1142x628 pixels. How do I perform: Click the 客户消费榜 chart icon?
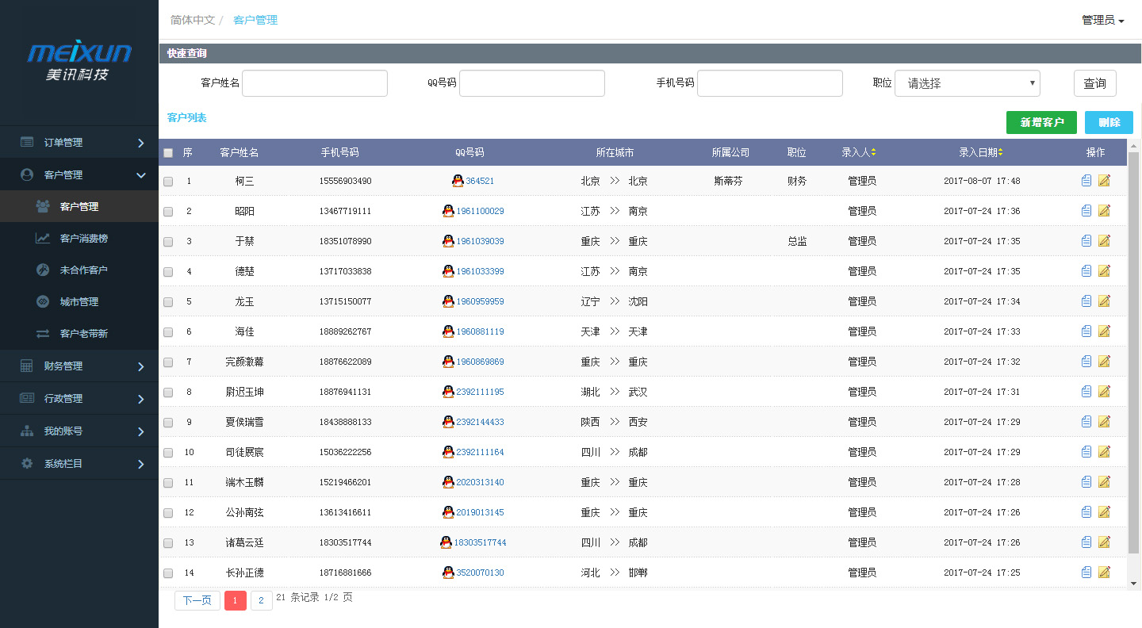[x=43, y=238]
